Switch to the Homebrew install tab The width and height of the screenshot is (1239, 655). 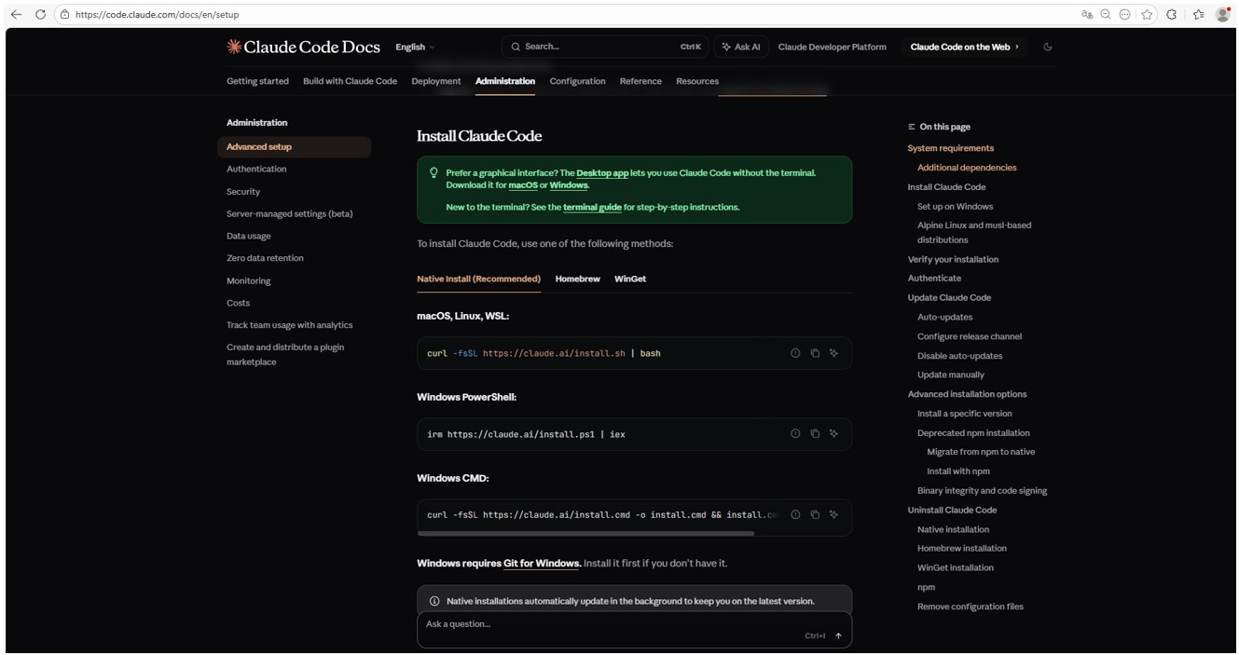click(577, 278)
